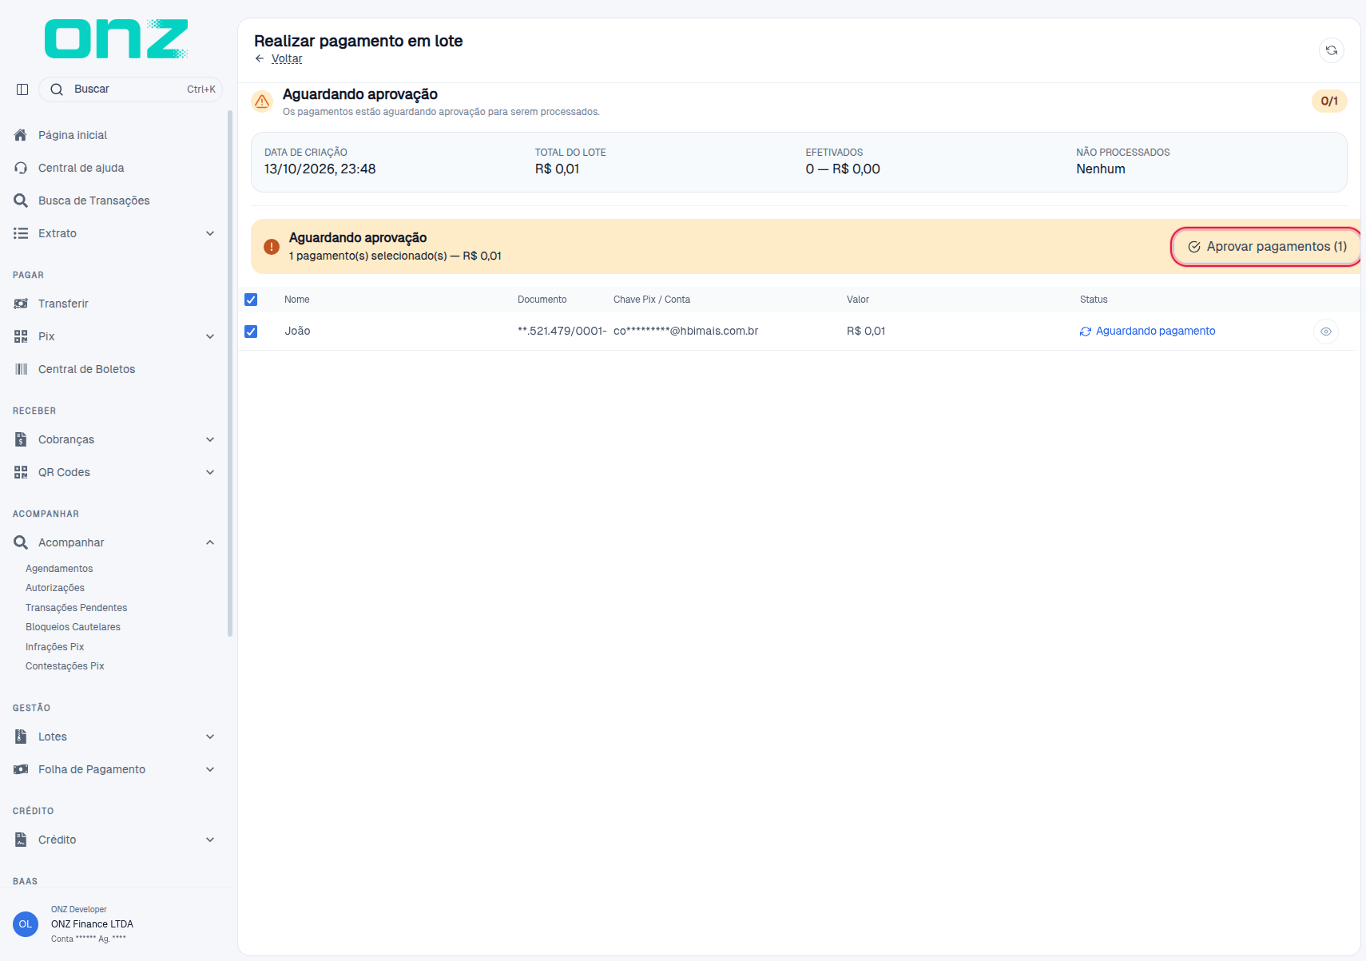The height and width of the screenshot is (961, 1366).
Task: Expand the Lotes chevron
Action: pyautogui.click(x=210, y=737)
